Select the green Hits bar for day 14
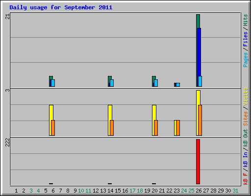Image resolution: width=251 pixels, height=196 pixels. 110,78
